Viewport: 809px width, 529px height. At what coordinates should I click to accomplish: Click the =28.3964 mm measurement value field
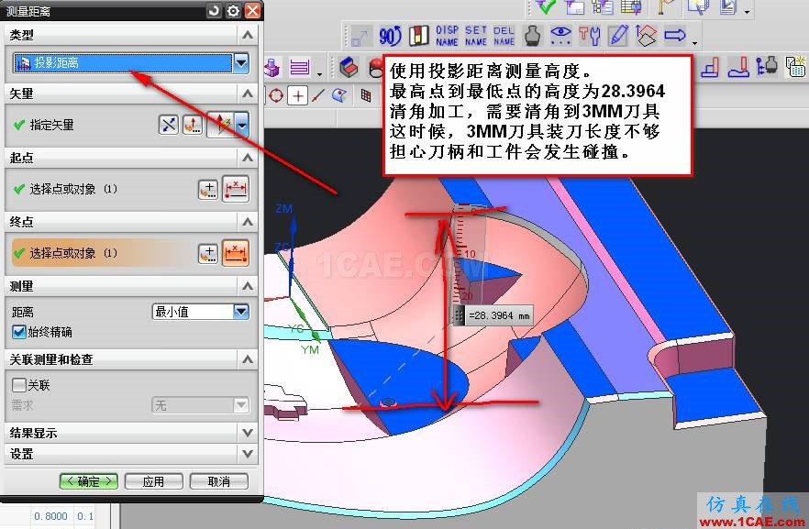[x=499, y=315]
